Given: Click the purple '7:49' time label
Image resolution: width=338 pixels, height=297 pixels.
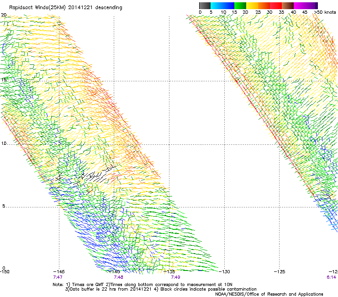Looking at the screenshot, I should tap(175, 277).
